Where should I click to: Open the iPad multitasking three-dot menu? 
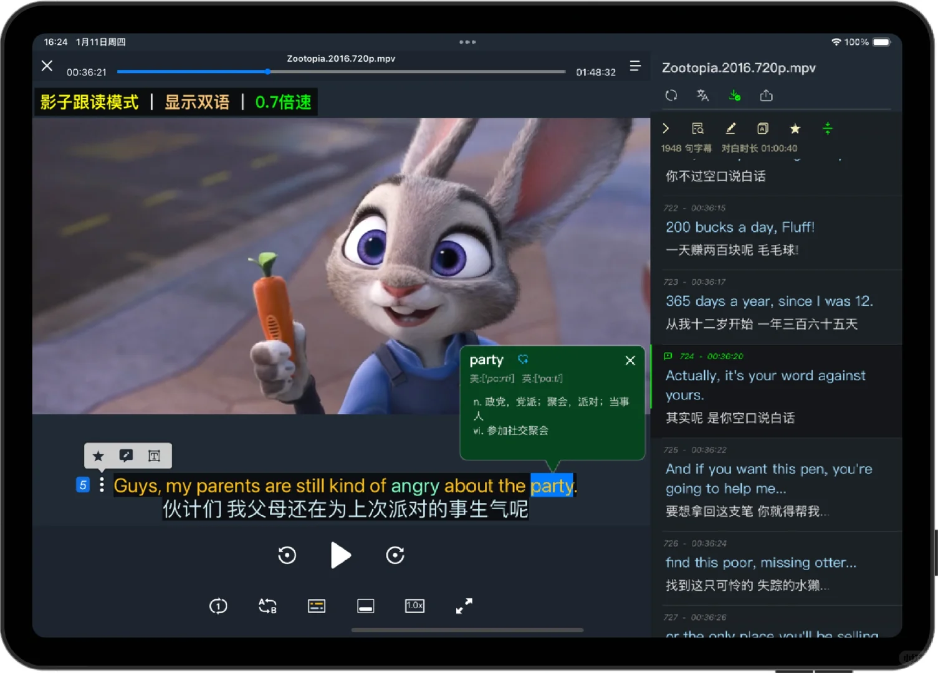(x=467, y=42)
